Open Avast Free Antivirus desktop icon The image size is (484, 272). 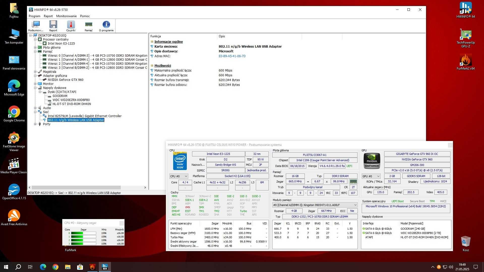pyautogui.click(x=14, y=218)
